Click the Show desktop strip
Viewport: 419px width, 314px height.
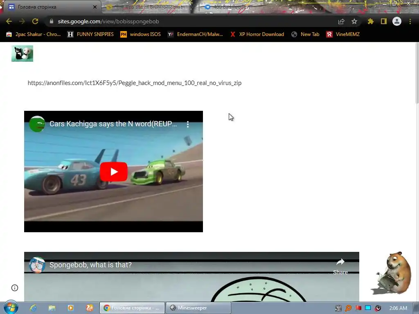(x=416, y=308)
